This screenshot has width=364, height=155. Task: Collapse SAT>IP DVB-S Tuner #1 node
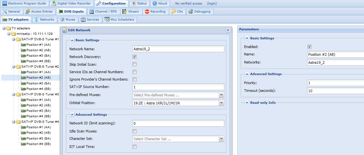(14, 39)
